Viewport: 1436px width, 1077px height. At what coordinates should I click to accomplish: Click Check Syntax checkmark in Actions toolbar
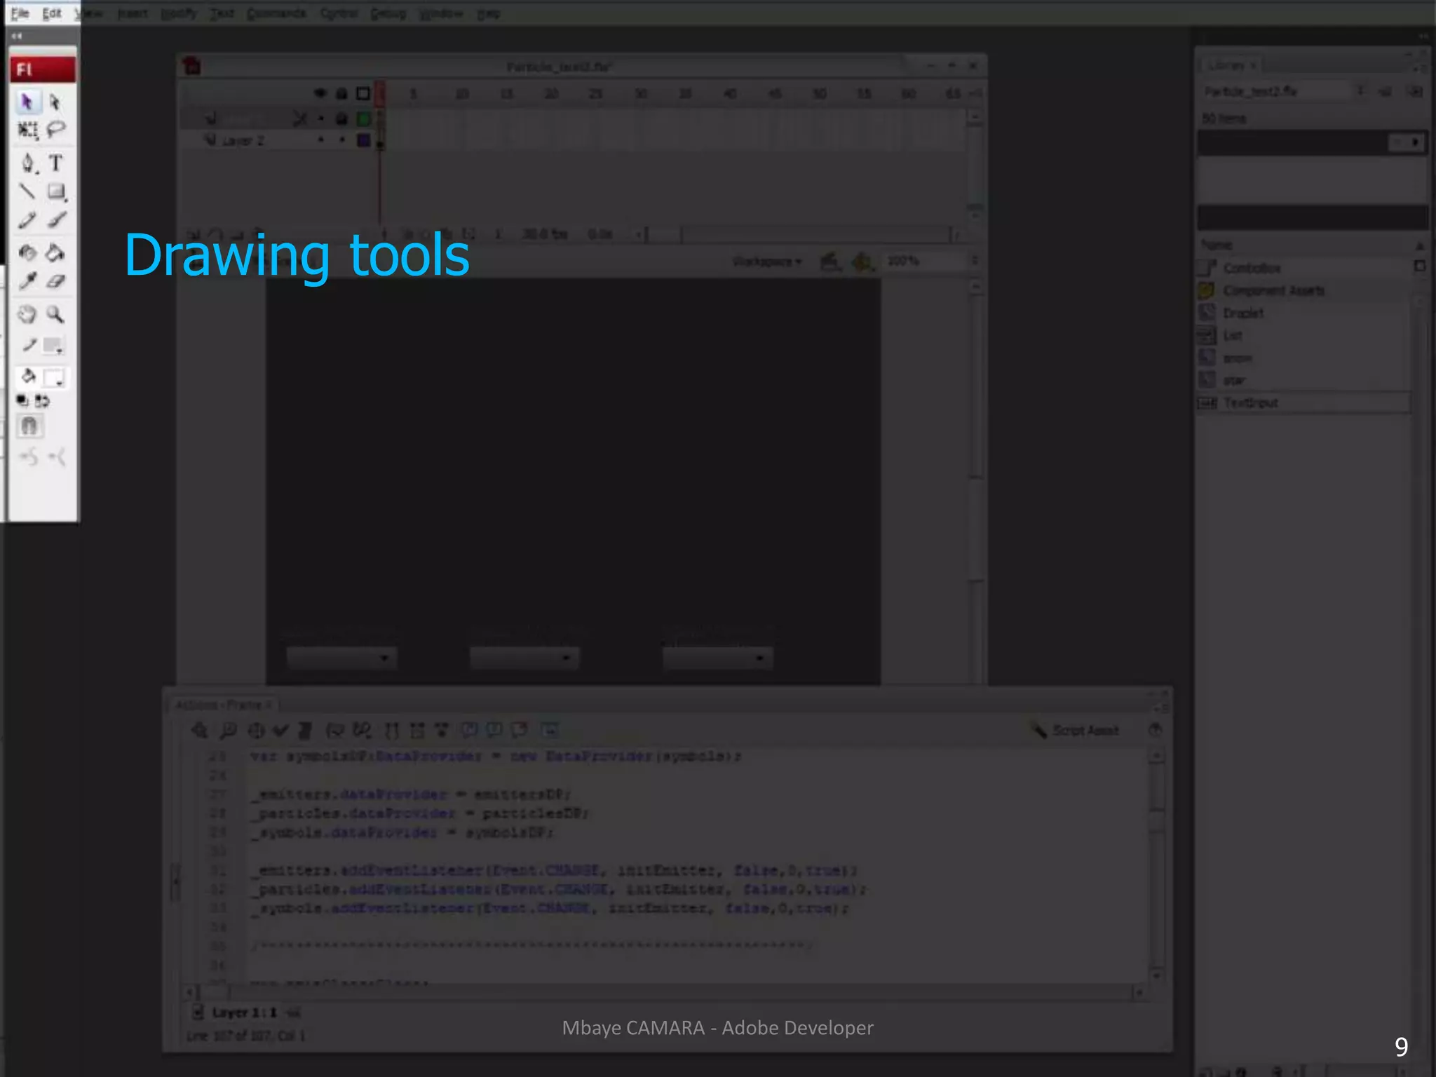tap(280, 731)
